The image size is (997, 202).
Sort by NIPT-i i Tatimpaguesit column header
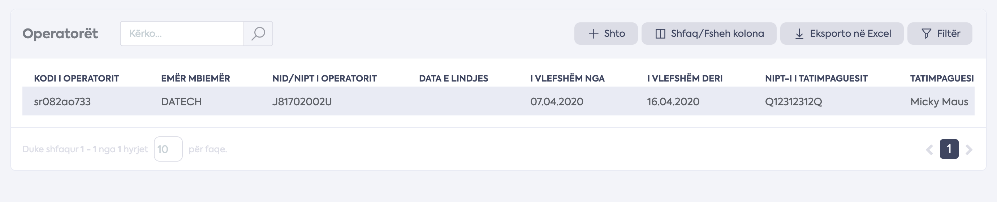(x=816, y=78)
